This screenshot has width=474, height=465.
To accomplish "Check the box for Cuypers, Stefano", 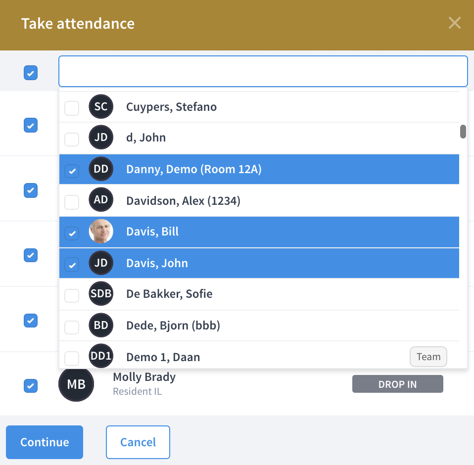I will tap(72, 108).
